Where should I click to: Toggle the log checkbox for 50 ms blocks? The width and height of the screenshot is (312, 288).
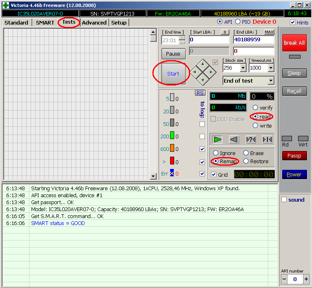tap(202, 124)
